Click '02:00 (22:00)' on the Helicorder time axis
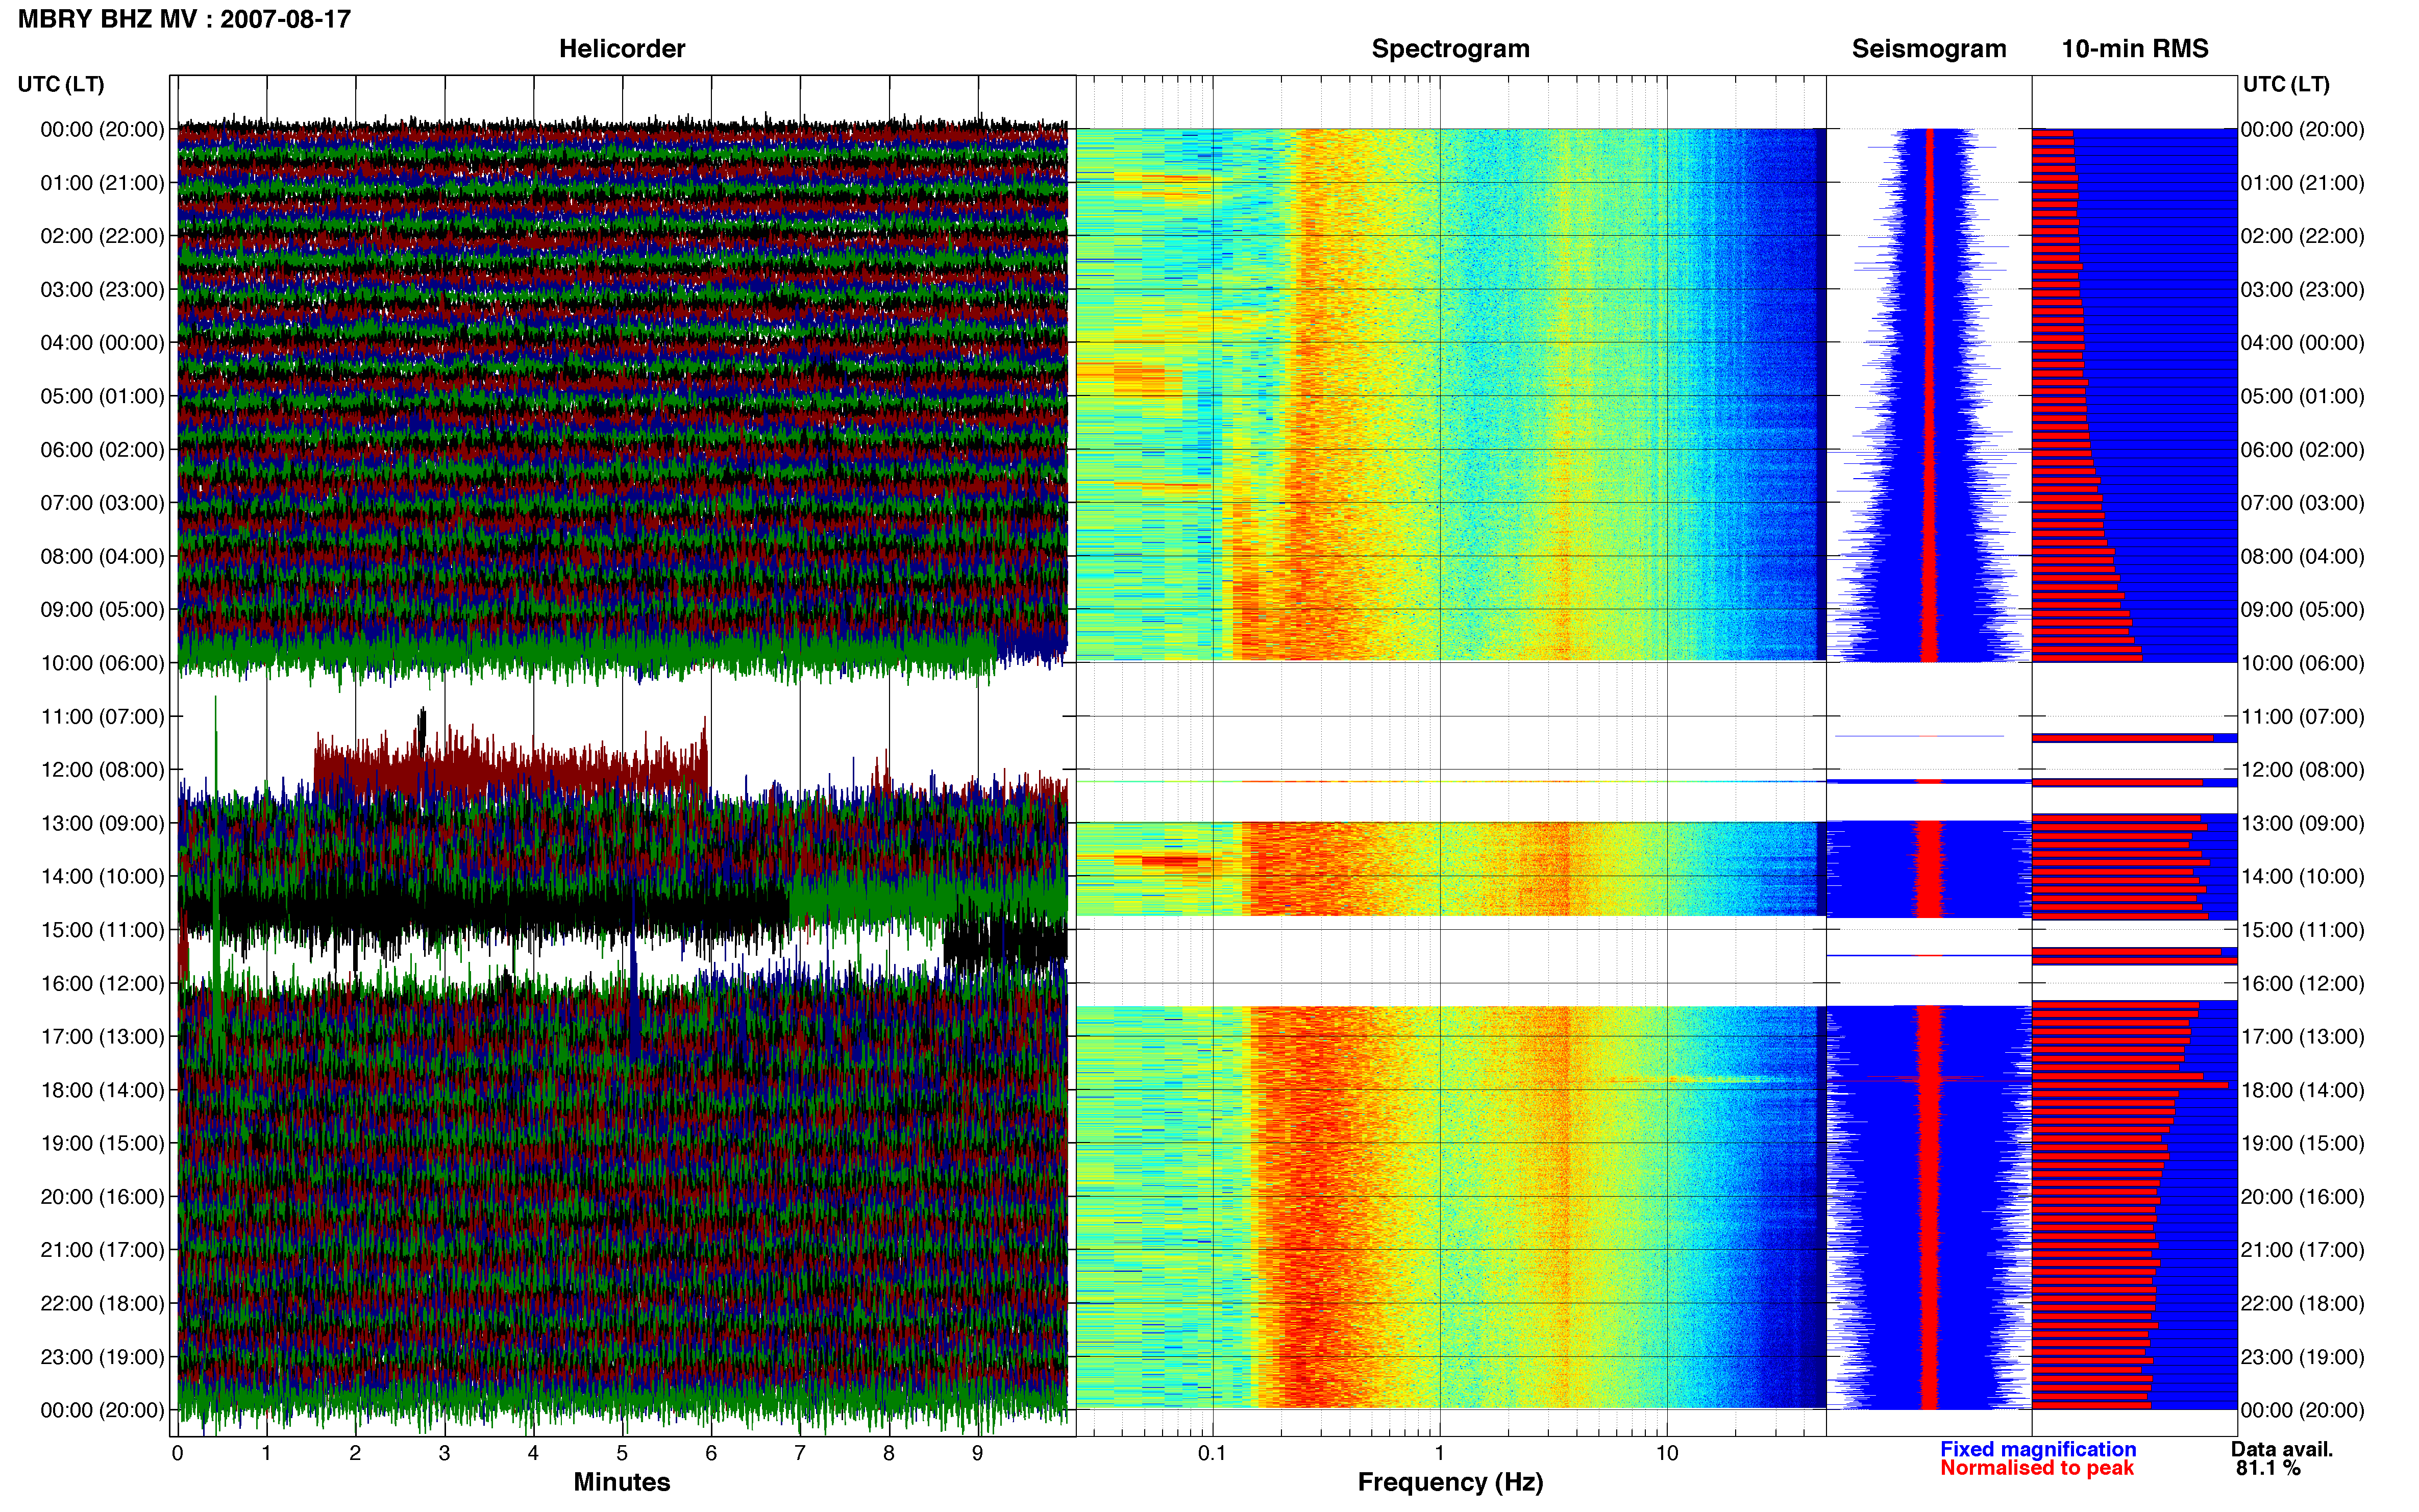Viewport: 2419px width, 1512px height. point(102,236)
